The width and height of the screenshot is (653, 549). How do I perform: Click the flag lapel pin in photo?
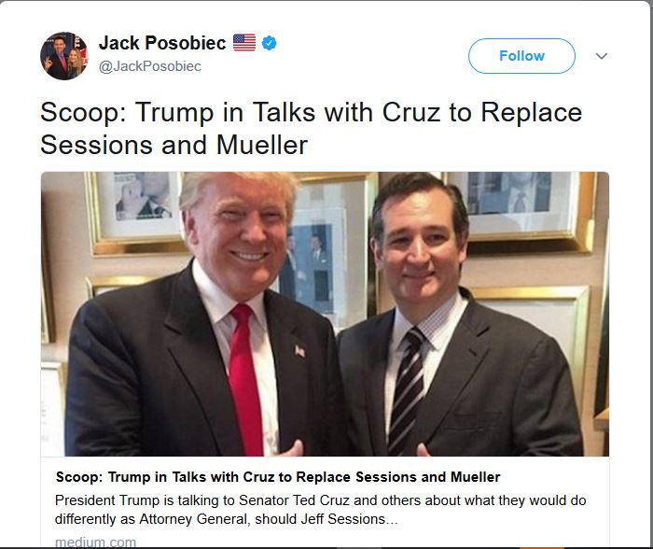click(x=299, y=351)
